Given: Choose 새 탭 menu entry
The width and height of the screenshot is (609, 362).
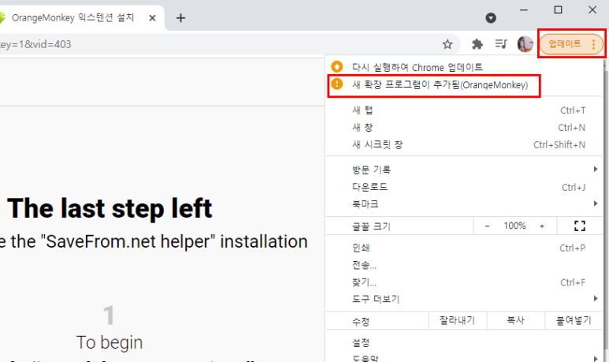Looking at the screenshot, I should [464, 110].
